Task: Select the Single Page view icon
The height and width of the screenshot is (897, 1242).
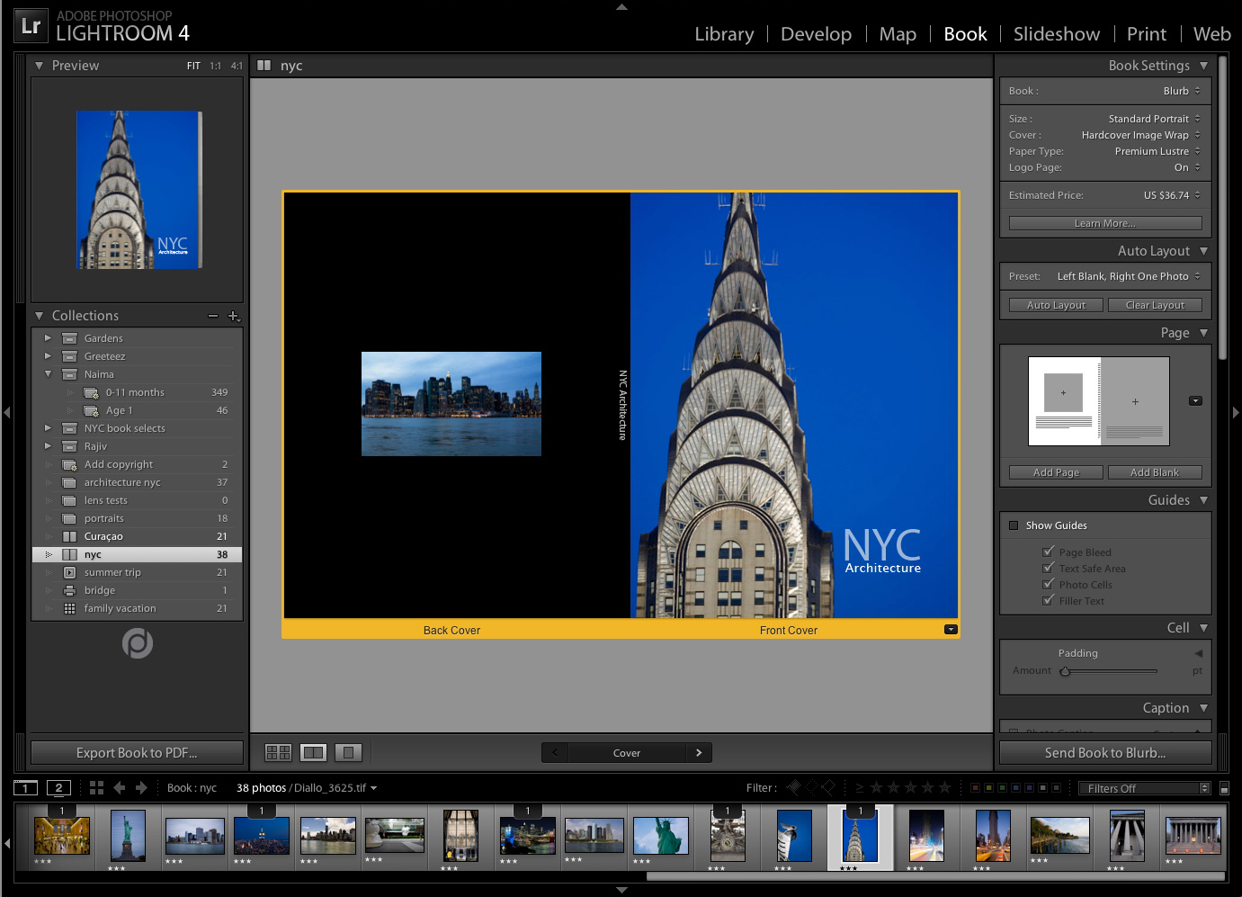Action: (x=348, y=752)
